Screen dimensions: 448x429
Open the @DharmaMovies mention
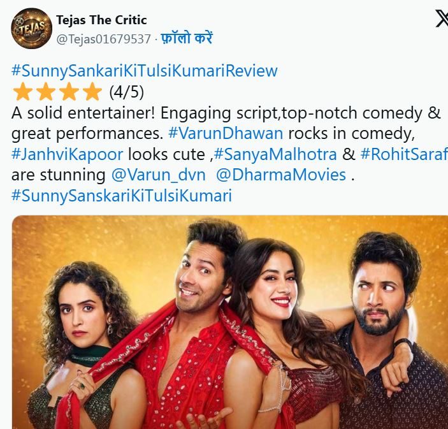click(x=281, y=175)
